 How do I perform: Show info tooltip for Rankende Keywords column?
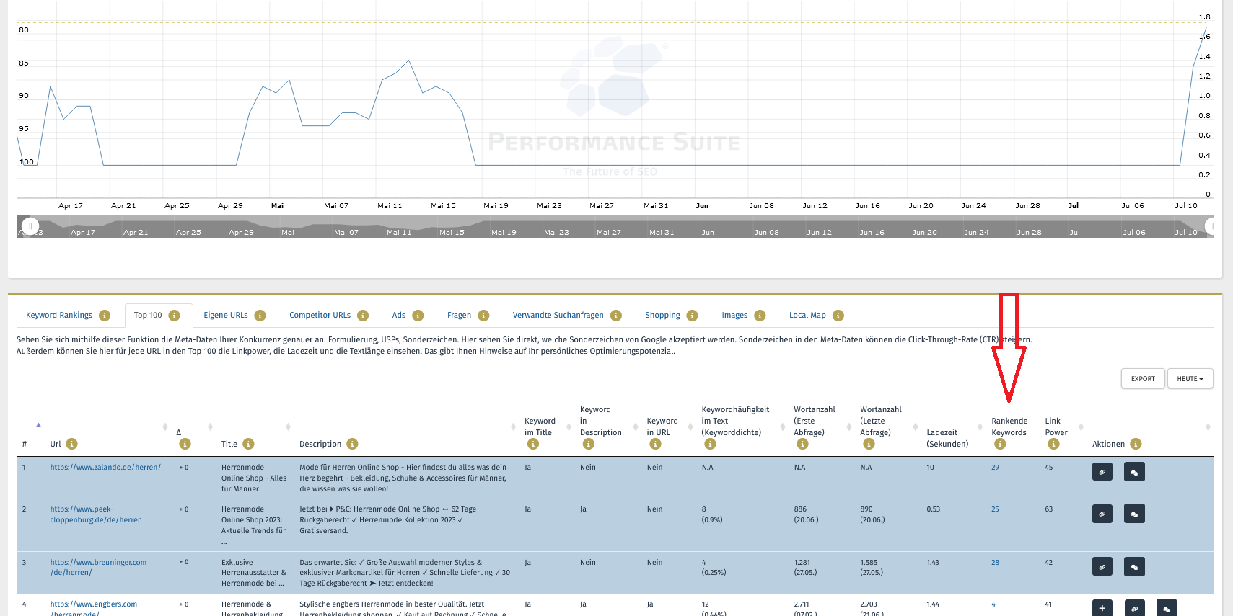(1000, 444)
